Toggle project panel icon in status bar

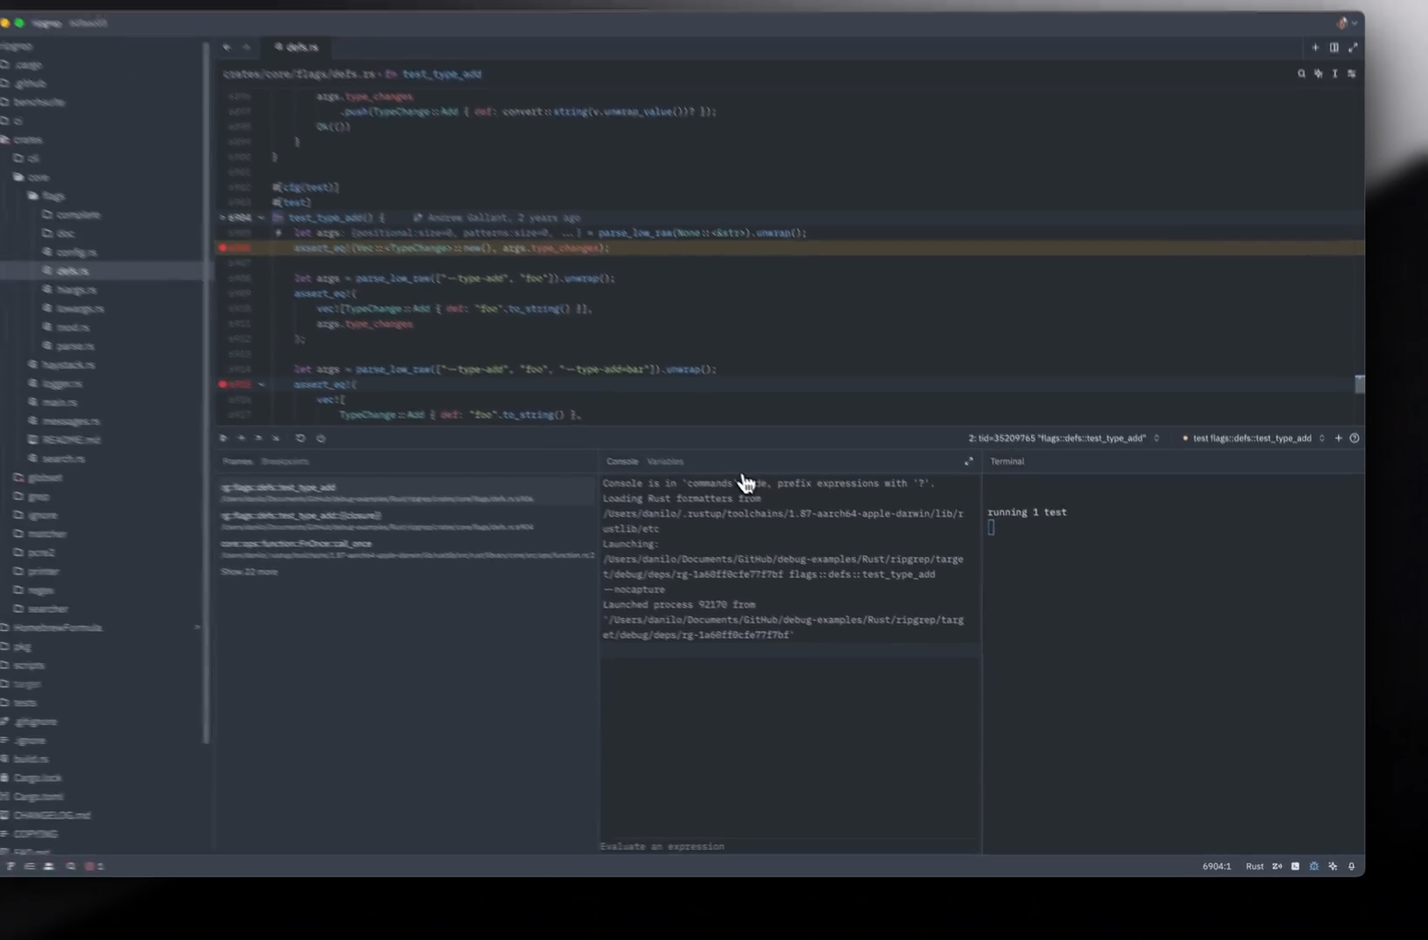tap(10, 866)
